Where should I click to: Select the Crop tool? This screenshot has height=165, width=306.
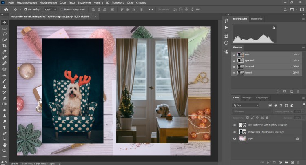coord(4,46)
